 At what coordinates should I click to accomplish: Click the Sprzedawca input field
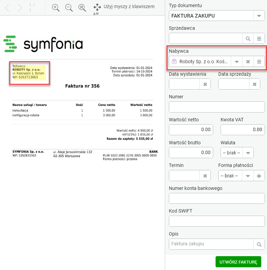pos(206,39)
